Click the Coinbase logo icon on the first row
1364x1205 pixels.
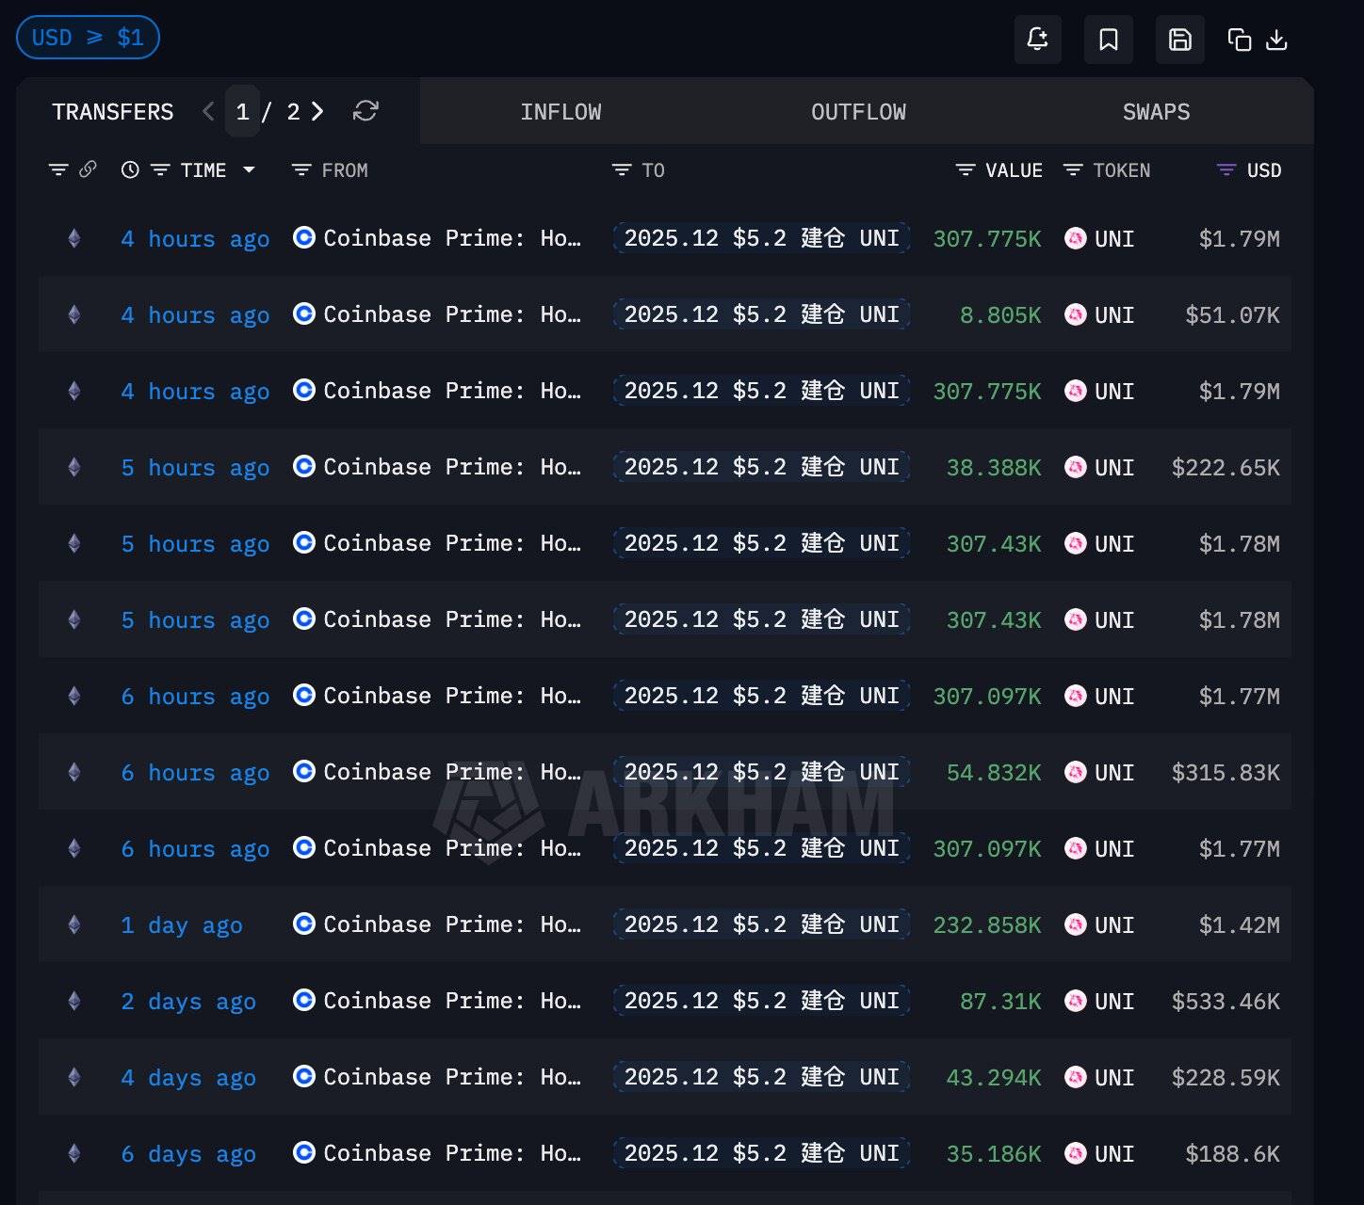(x=303, y=238)
